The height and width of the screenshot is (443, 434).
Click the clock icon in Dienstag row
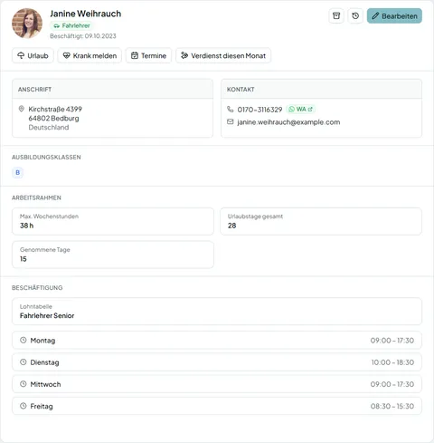pos(24,361)
